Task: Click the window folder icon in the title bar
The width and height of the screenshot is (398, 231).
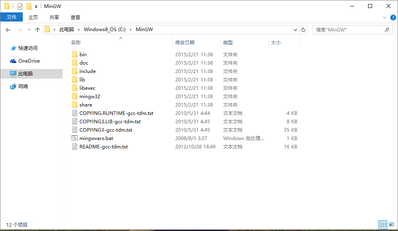Action: click(x=7, y=6)
